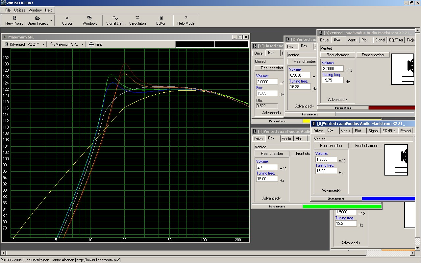Click the box diagram image in [5]Vented window
Screen dimensions: 421x263
pyautogui.click(x=396, y=160)
